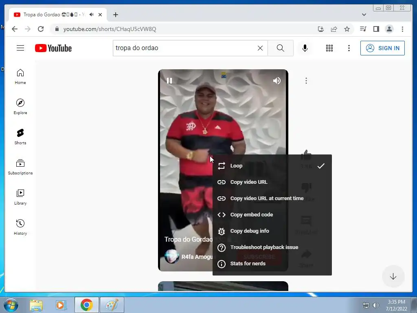The height and width of the screenshot is (313, 417).
Task: Open the Short's three-dot options menu
Action: pyautogui.click(x=306, y=81)
